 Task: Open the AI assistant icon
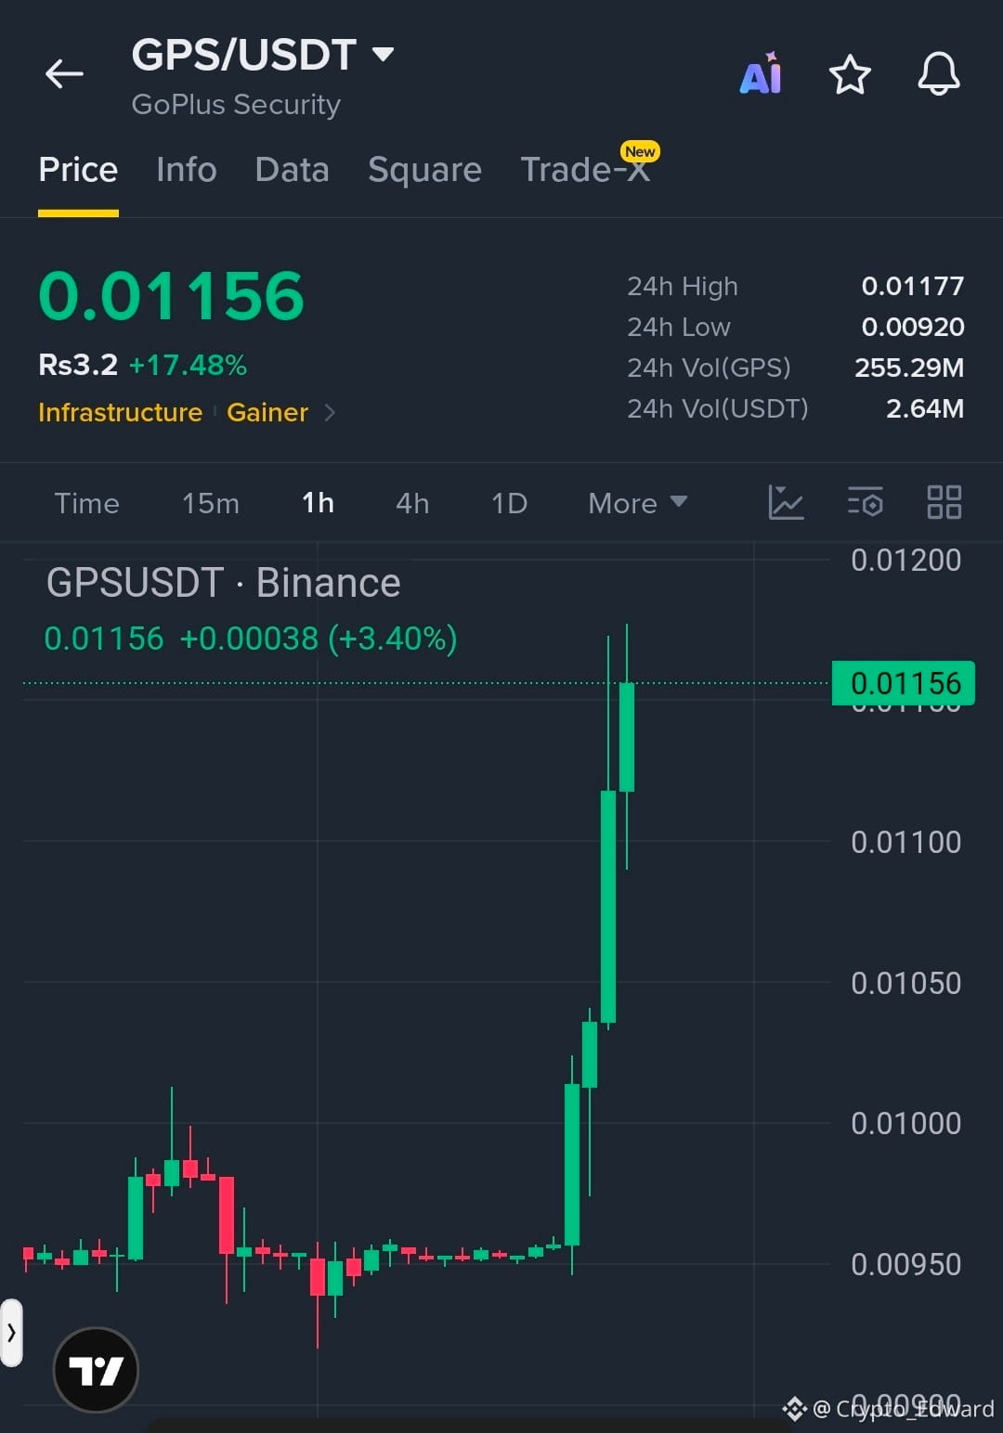(761, 73)
